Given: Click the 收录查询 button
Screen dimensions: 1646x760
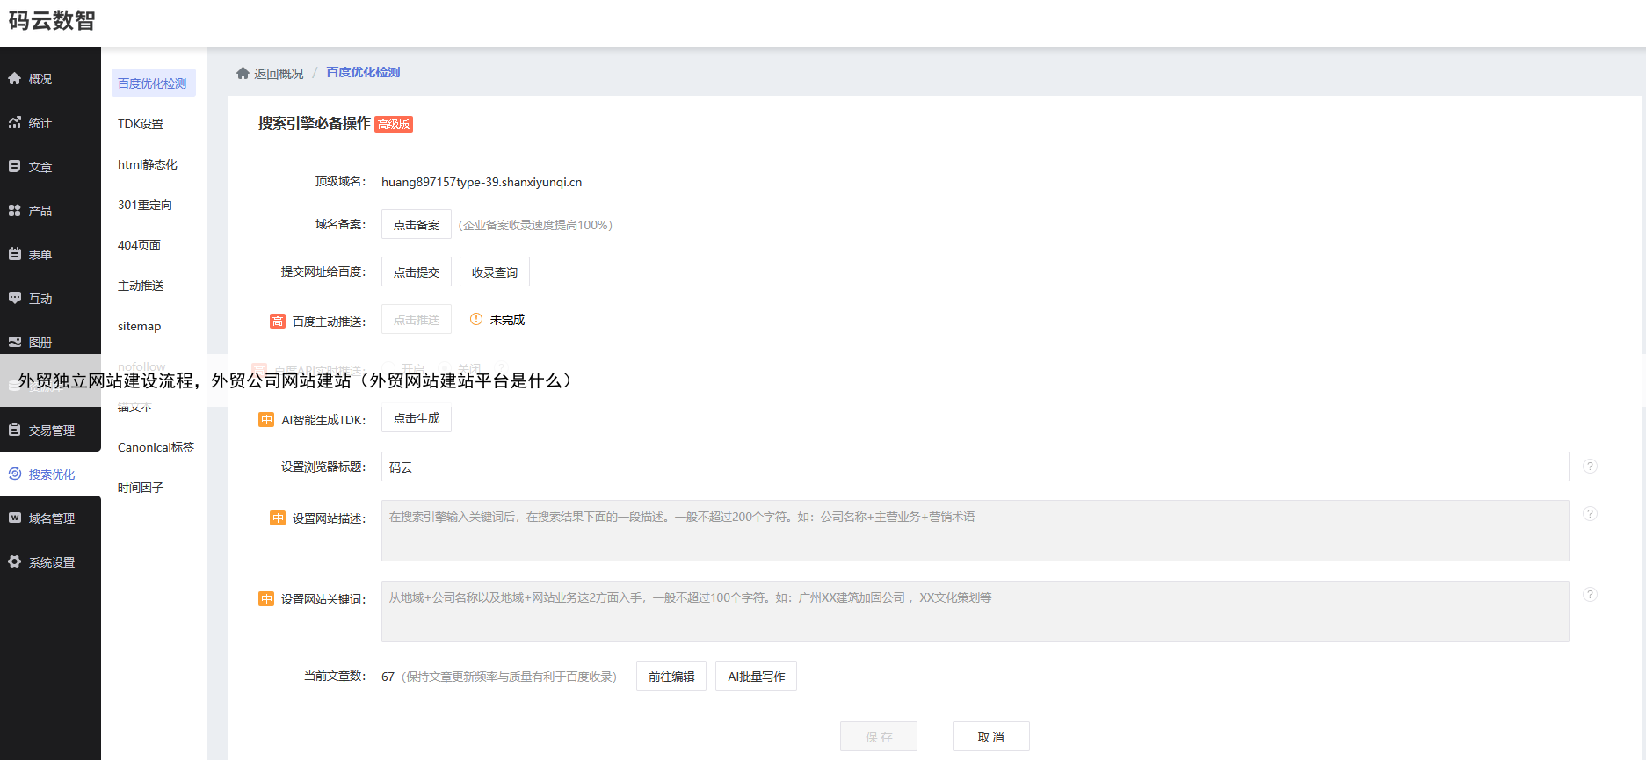Looking at the screenshot, I should 494,272.
